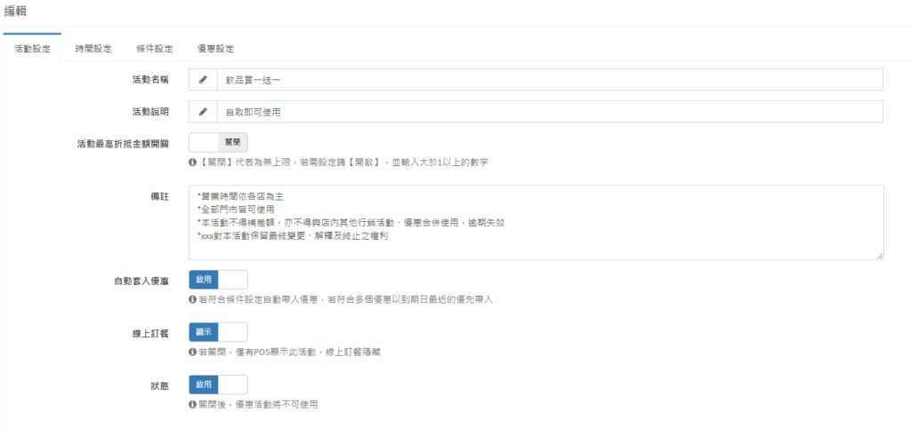Screen dimensions: 911x428
Task: Select the 活動設定 tab
Action: tap(32, 49)
